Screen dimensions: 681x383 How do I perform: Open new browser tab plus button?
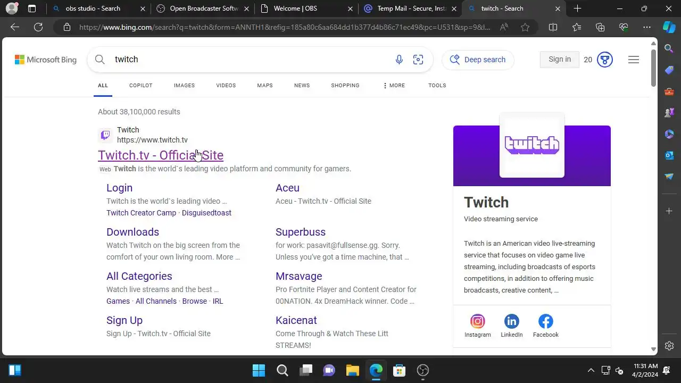[x=577, y=9]
